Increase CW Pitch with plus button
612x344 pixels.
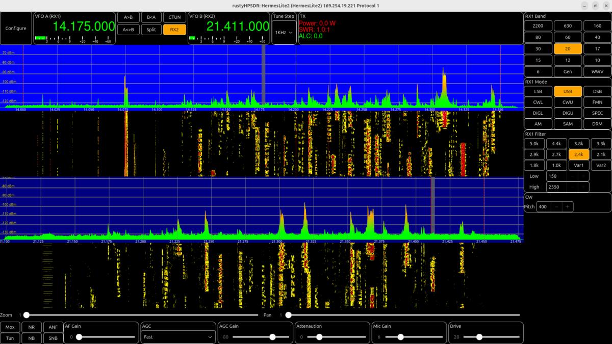pyautogui.click(x=567, y=207)
